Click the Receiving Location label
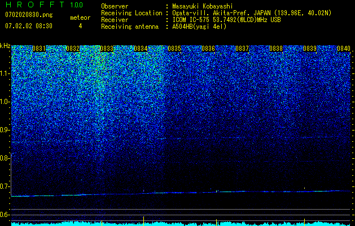The height and width of the screenshot is (226, 355). click(132, 13)
